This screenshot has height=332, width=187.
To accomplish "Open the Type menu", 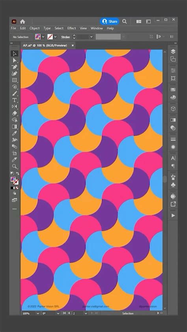I will click(x=47, y=28).
